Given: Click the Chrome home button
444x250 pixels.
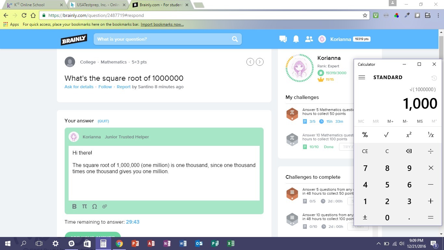Looking at the screenshot, I should pos(33,15).
